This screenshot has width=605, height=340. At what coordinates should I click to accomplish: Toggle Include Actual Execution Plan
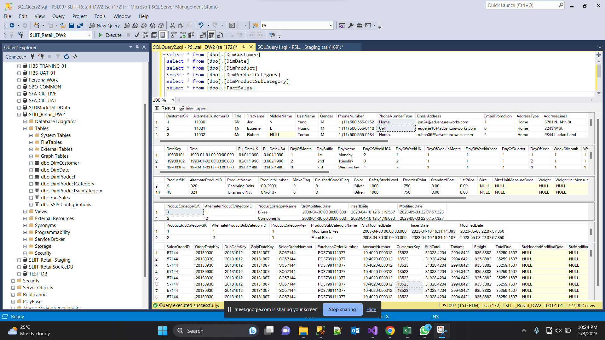click(x=174, y=35)
